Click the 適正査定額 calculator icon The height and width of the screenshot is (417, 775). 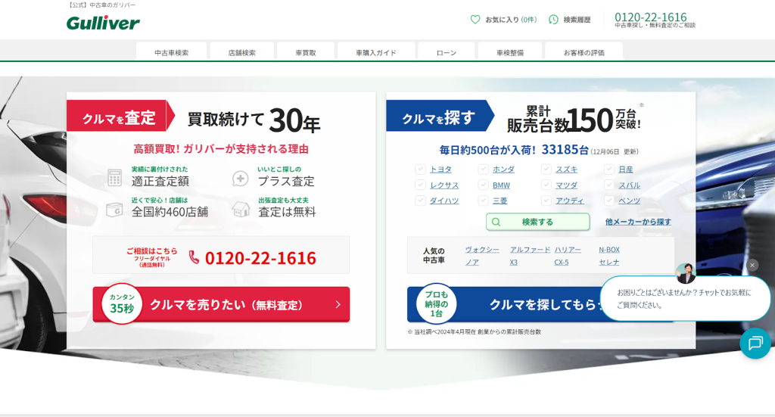pyautogui.click(x=114, y=178)
